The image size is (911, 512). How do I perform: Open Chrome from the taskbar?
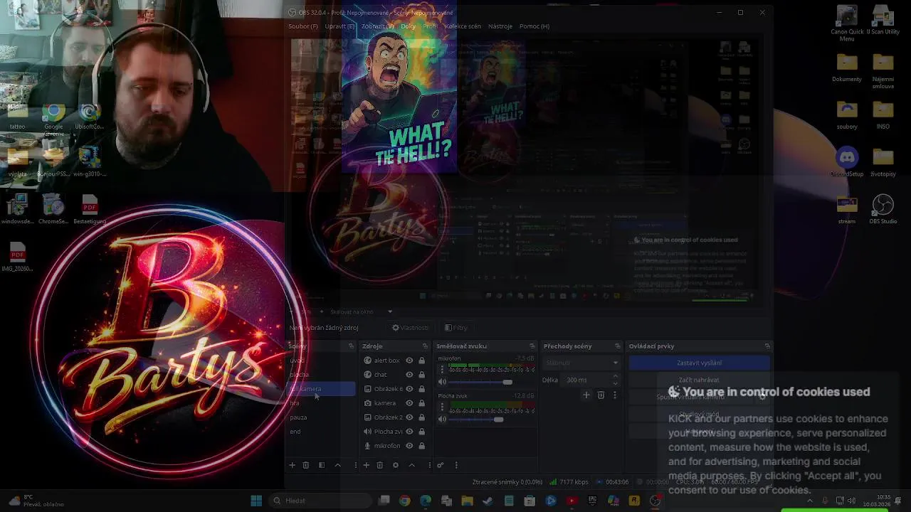click(405, 501)
